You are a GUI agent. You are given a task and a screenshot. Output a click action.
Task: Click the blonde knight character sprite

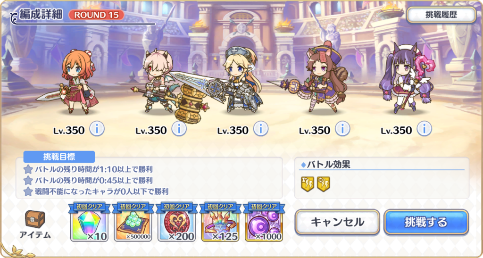click(241, 79)
